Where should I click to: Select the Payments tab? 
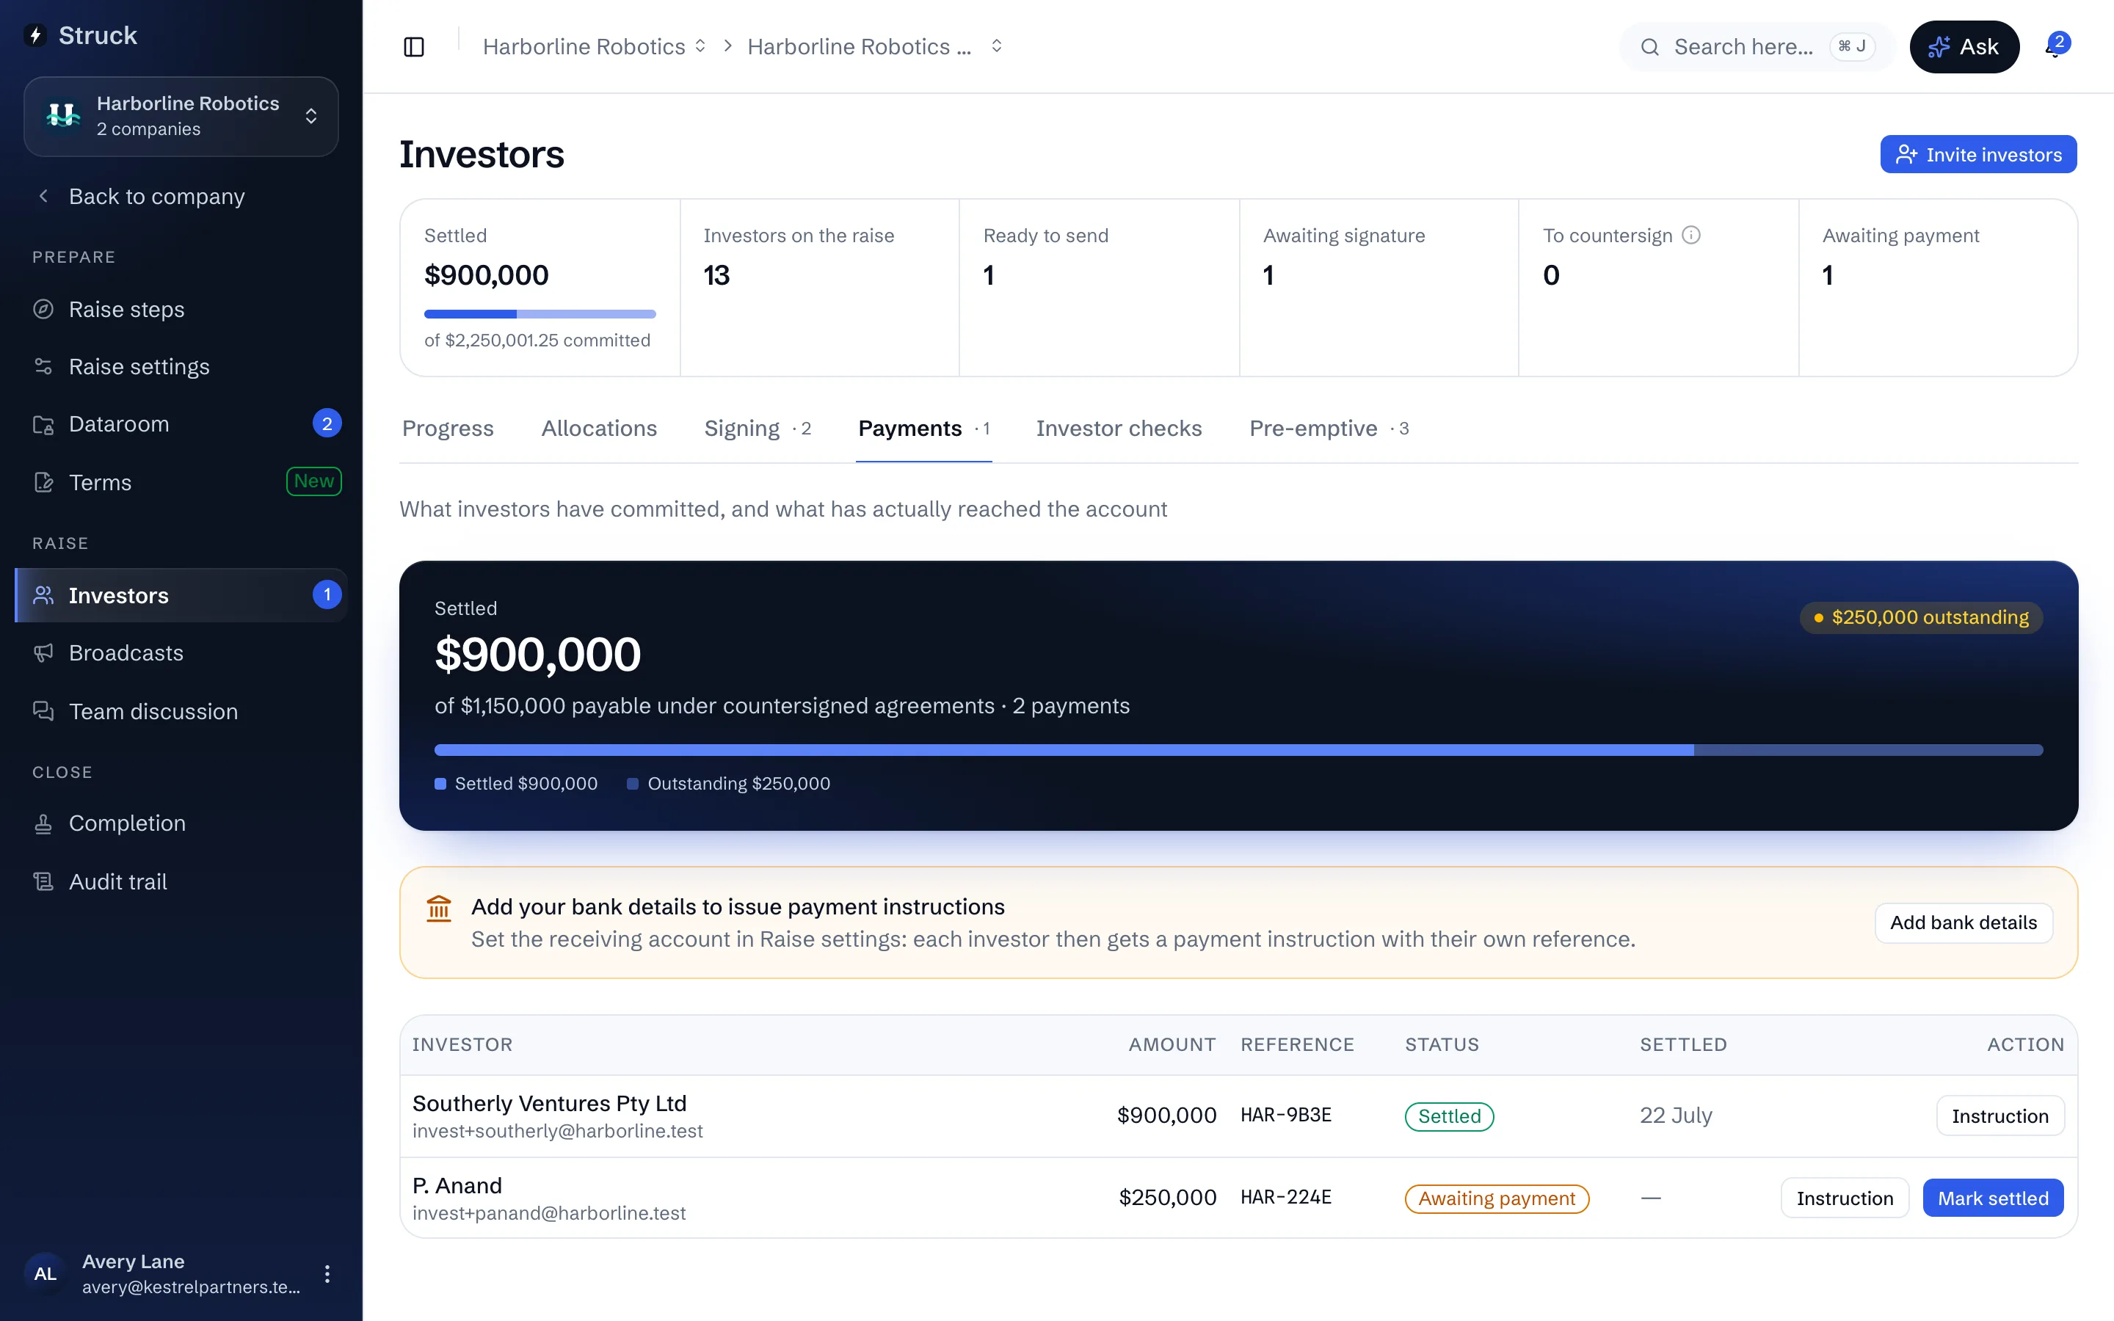coord(923,428)
